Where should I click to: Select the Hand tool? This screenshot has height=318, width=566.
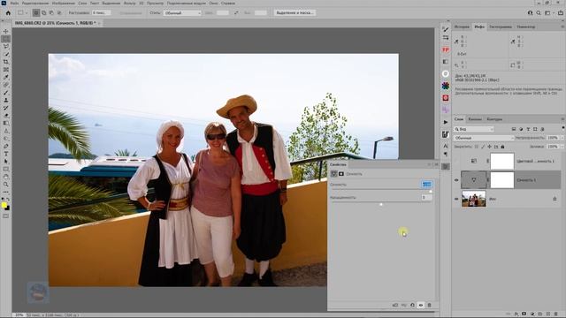(x=6, y=177)
